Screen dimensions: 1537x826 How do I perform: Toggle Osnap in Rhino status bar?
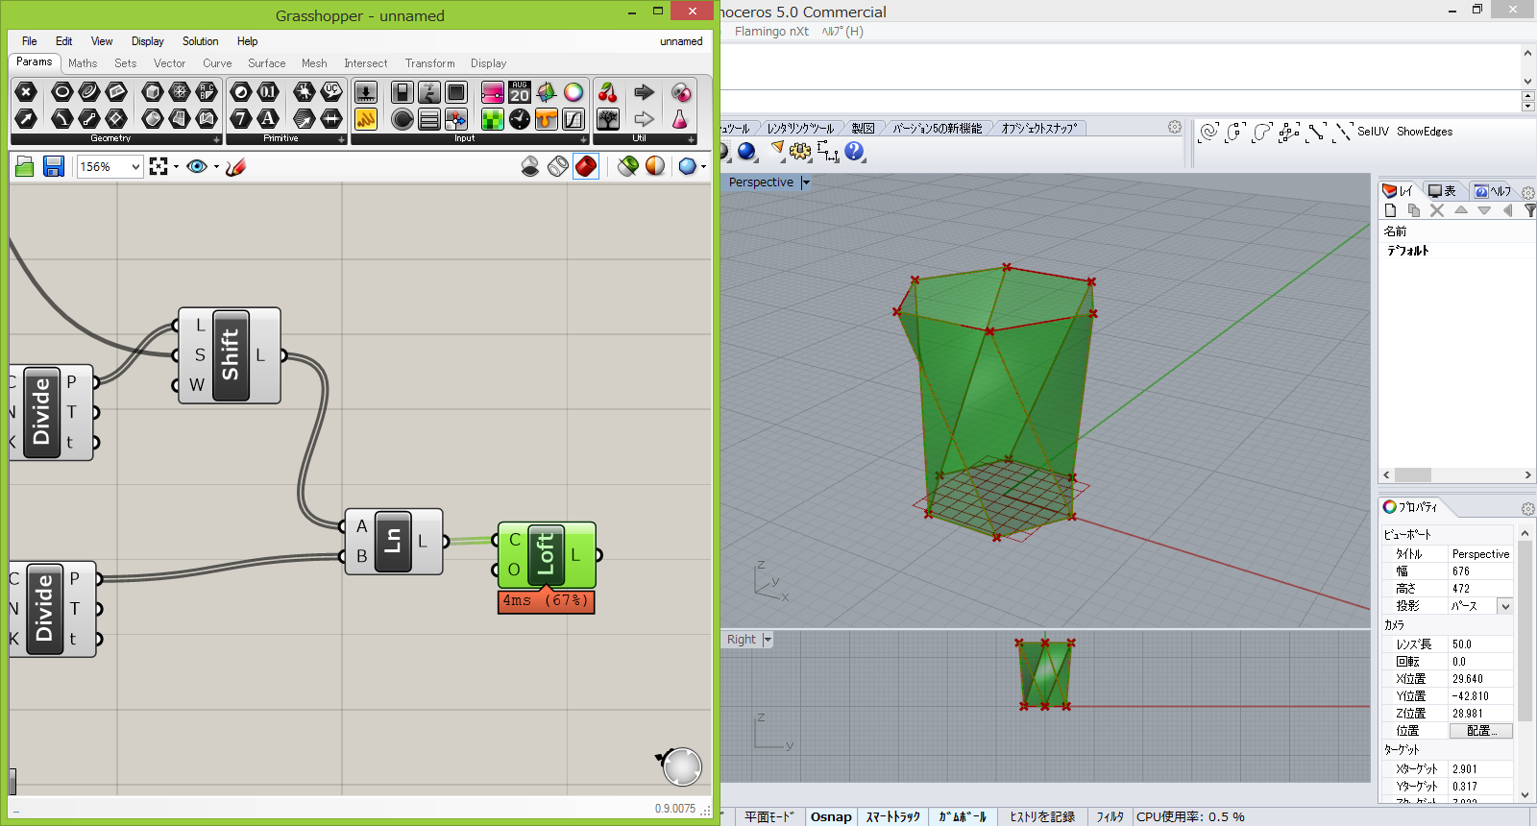[831, 816]
